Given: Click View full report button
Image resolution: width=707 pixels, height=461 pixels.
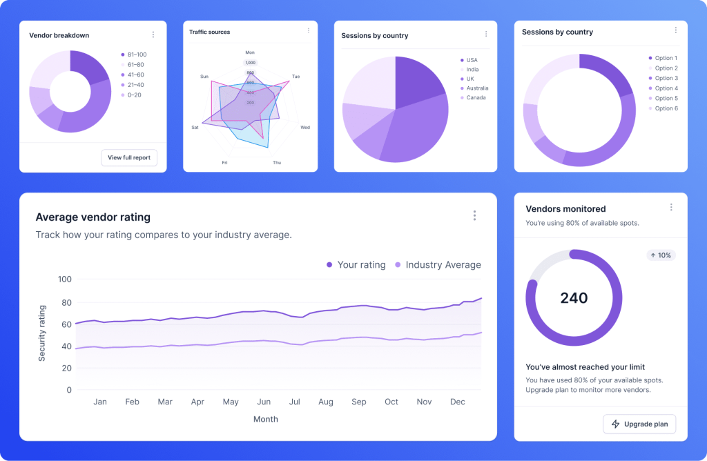Looking at the screenshot, I should click(129, 157).
